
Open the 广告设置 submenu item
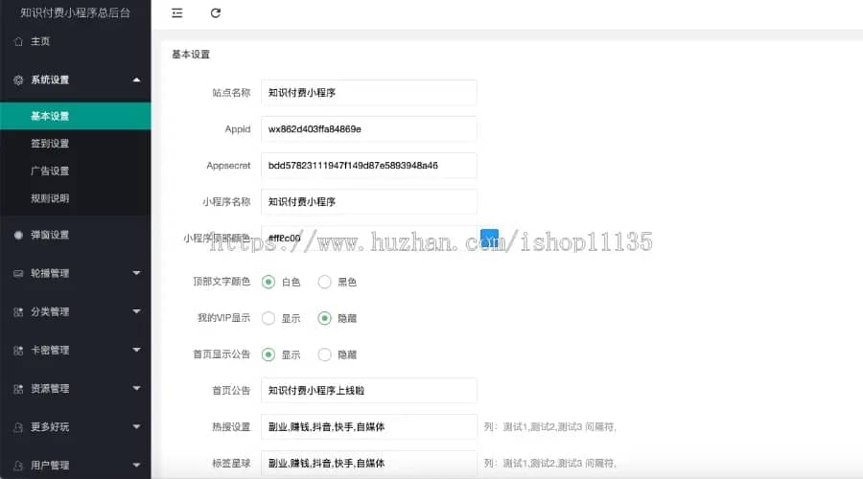[x=76, y=171]
